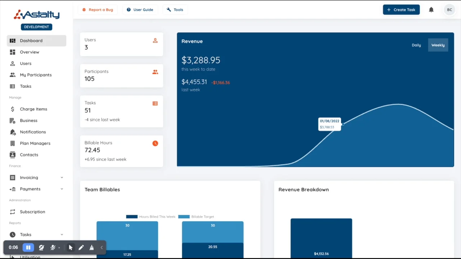Viewport: 461px width, 259px height.
Task: Switch revenue chart to Daily
Action: [416, 45]
